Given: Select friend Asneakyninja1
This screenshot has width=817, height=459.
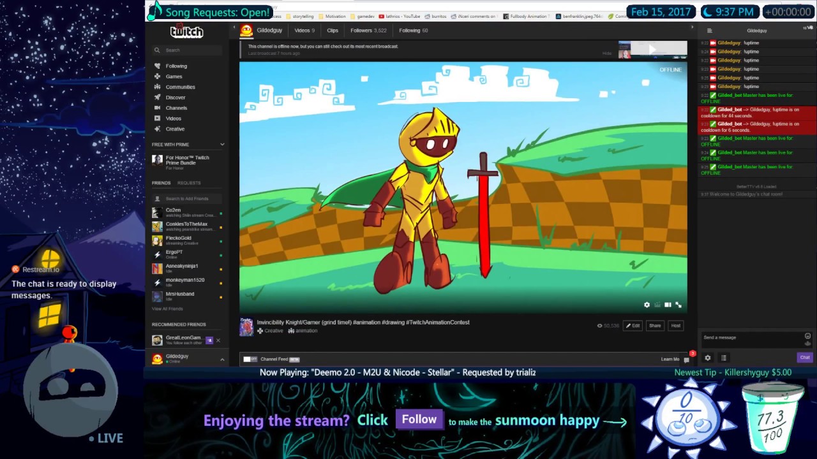Looking at the screenshot, I should (x=187, y=268).
